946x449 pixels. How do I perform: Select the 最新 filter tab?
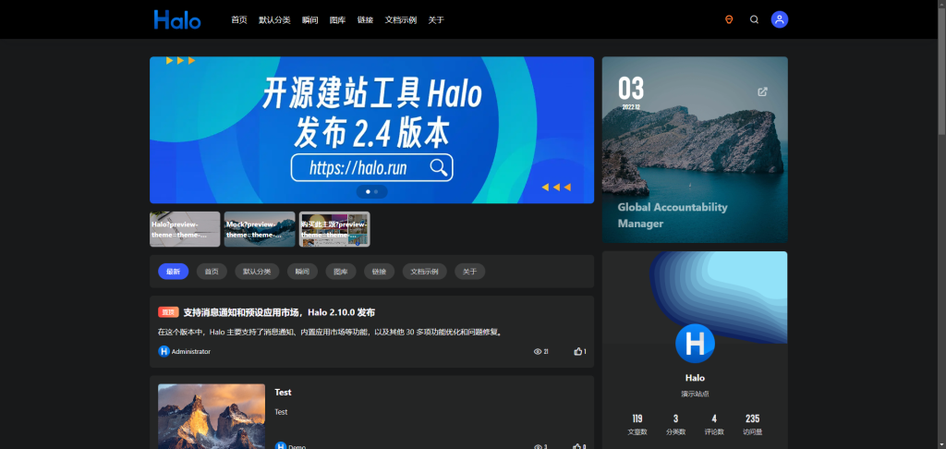[x=173, y=272]
